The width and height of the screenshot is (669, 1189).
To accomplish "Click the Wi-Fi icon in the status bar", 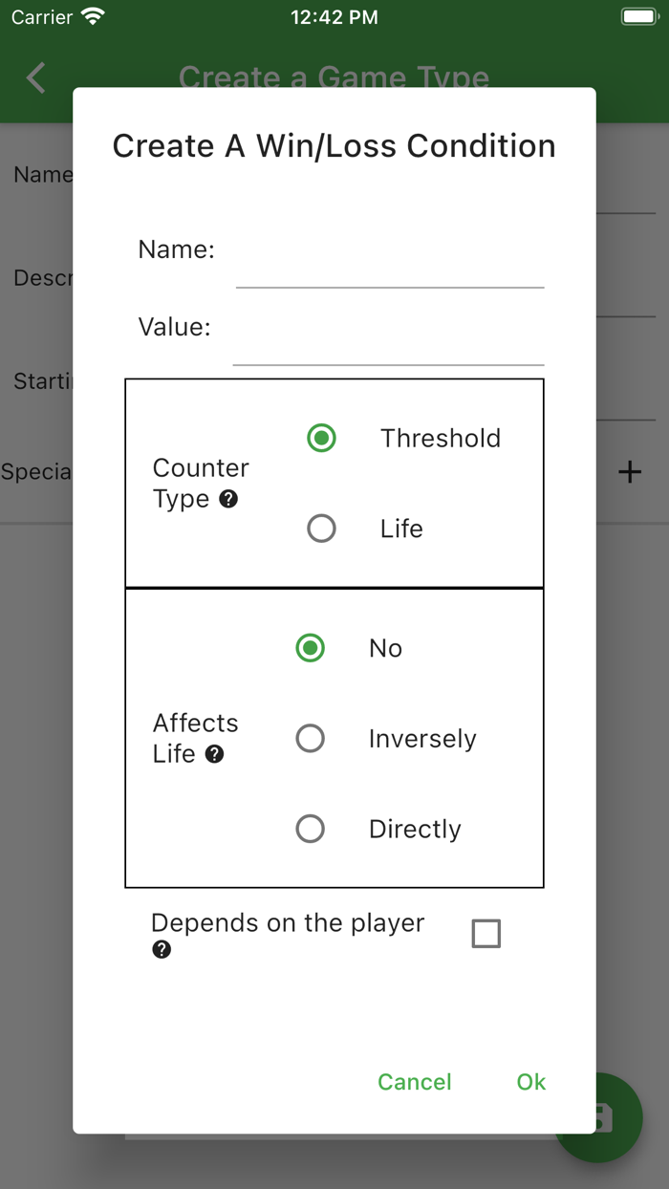I will click(x=92, y=15).
